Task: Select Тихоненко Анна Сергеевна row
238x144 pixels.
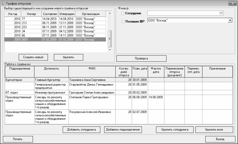Action: coord(119,80)
